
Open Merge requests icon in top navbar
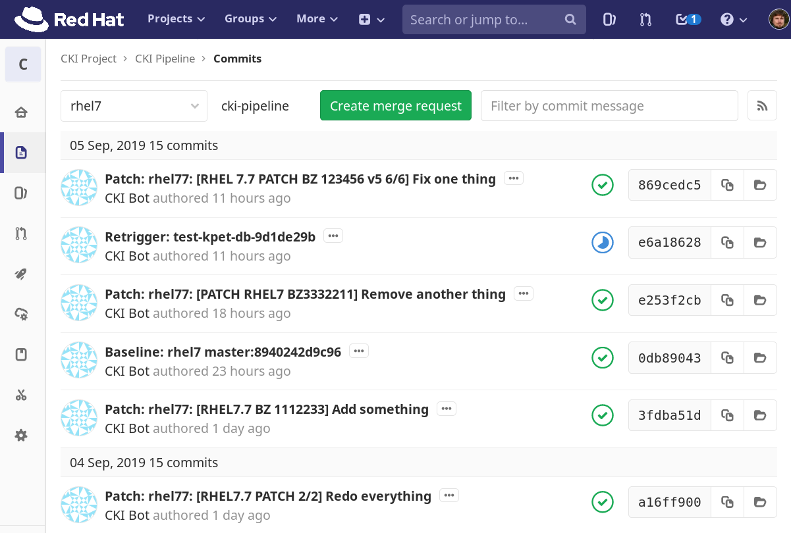pos(645,20)
